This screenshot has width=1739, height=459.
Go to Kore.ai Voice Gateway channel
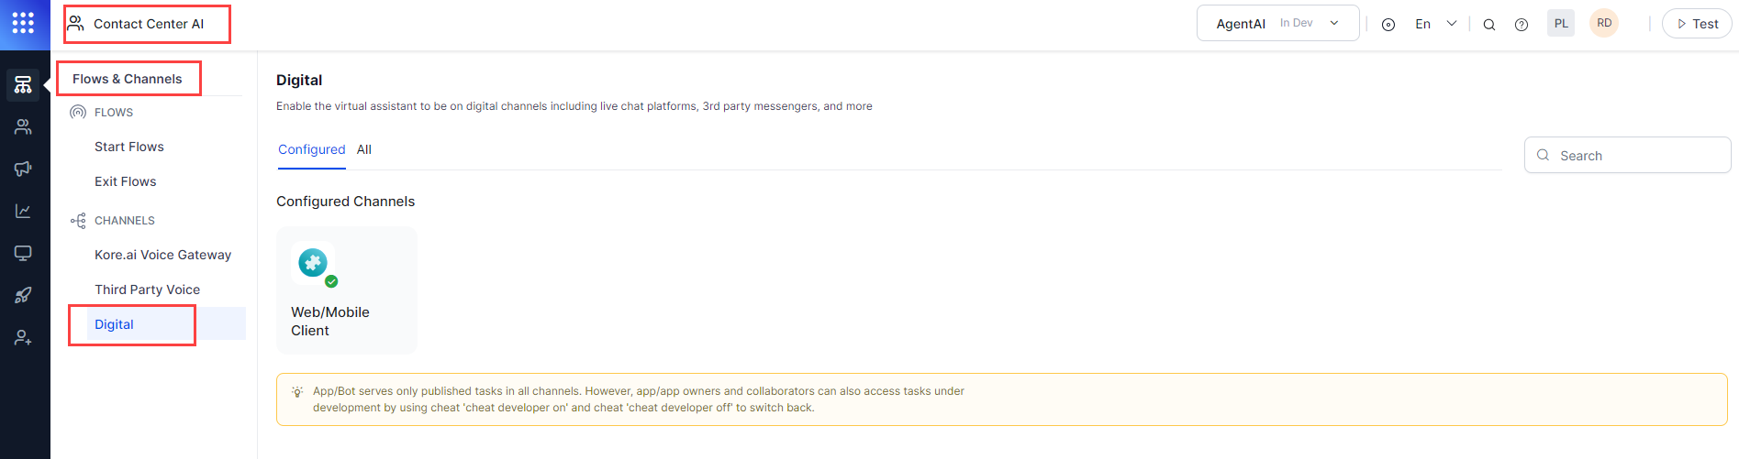(x=162, y=255)
